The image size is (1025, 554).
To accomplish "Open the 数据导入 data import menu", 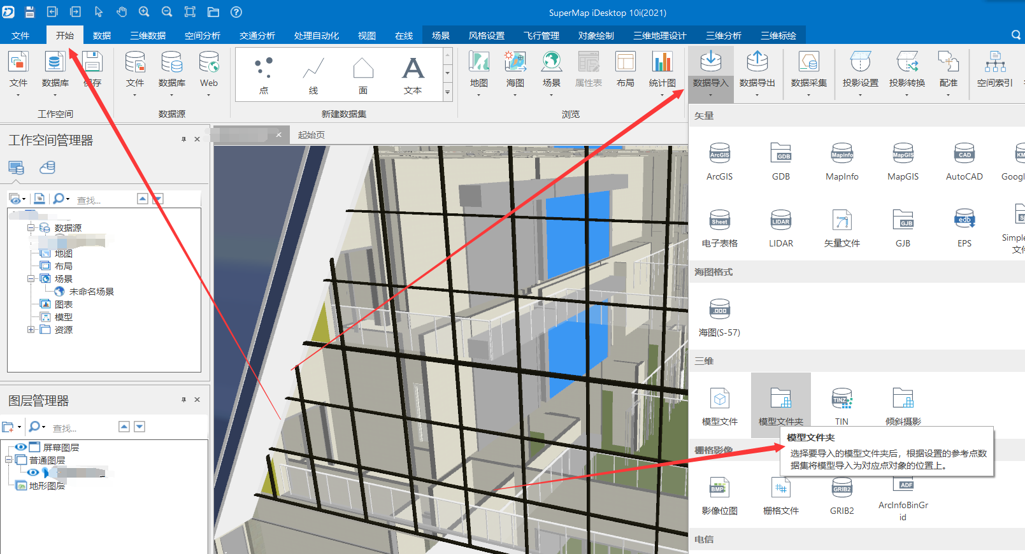I will (x=710, y=74).
